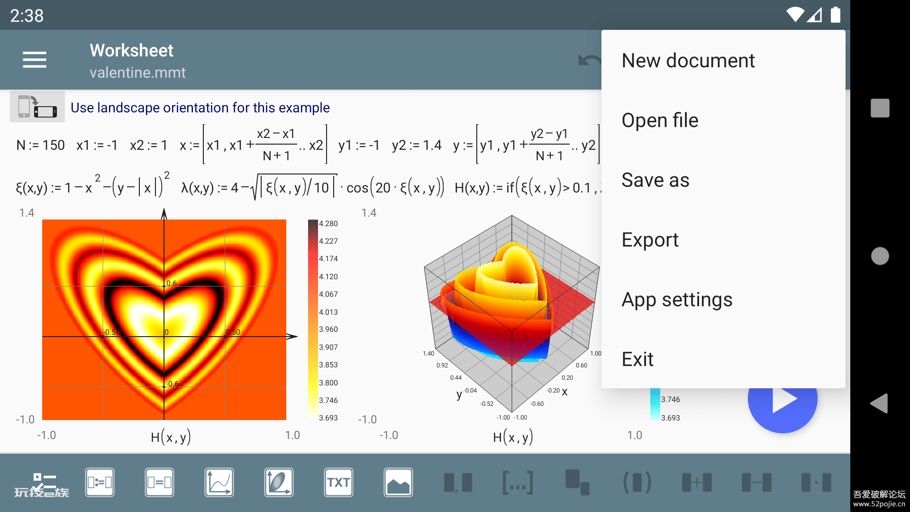Tap the parentheses icon

point(637,483)
